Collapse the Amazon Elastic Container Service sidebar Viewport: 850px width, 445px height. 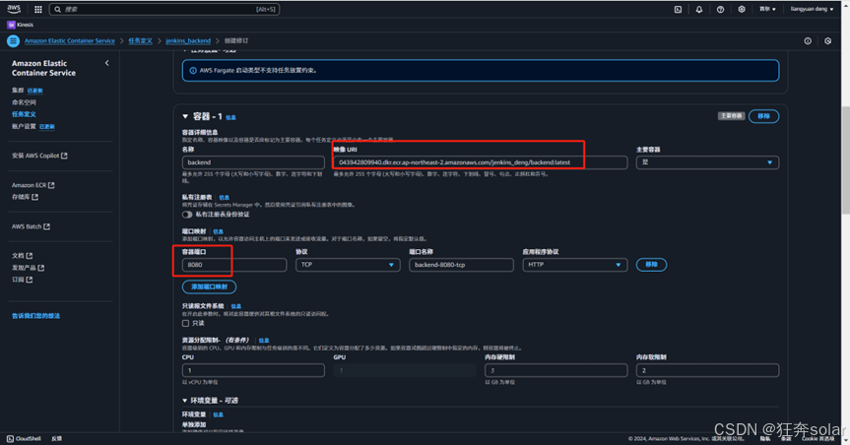(x=106, y=63)
